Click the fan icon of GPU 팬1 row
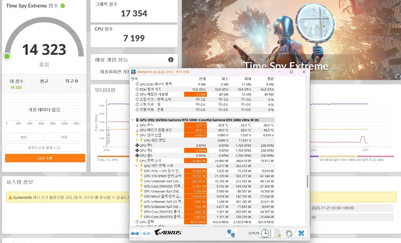The image size is (401, 243). (137, 145)
